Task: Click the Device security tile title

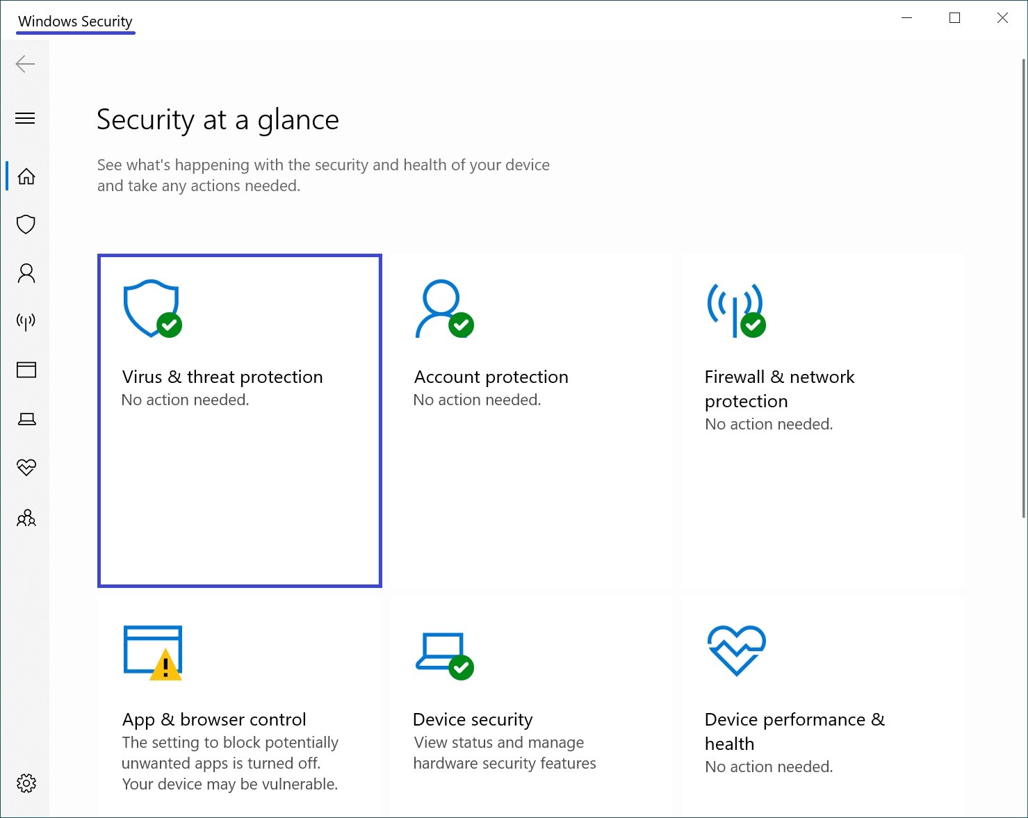Action: pos(473,719)
